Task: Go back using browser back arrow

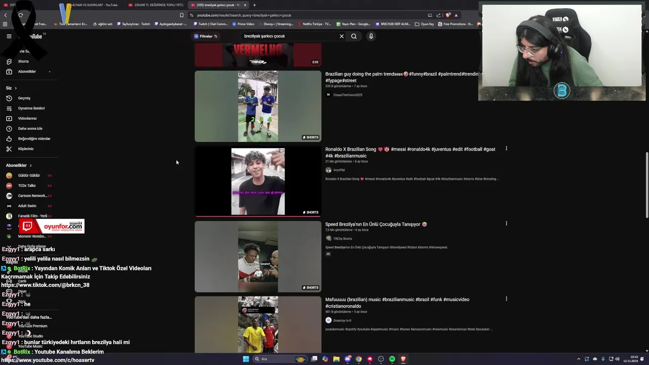Action: pyautogui.click(x=6, y=15)
